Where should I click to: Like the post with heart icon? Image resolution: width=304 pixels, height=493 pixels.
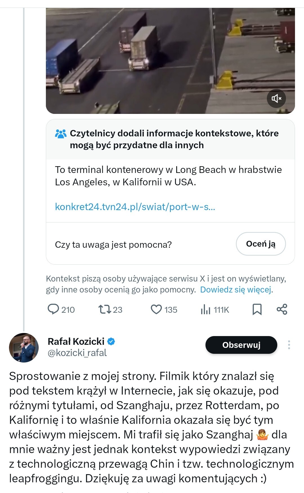click(x=156, y=309)
